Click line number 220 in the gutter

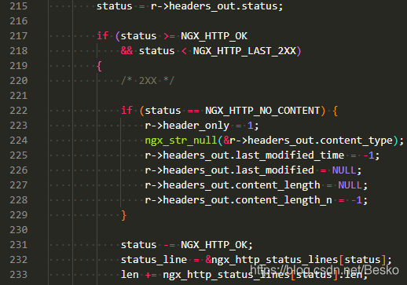[x=18, y=81]
